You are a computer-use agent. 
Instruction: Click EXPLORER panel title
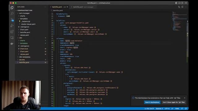(x=21, y=7)
